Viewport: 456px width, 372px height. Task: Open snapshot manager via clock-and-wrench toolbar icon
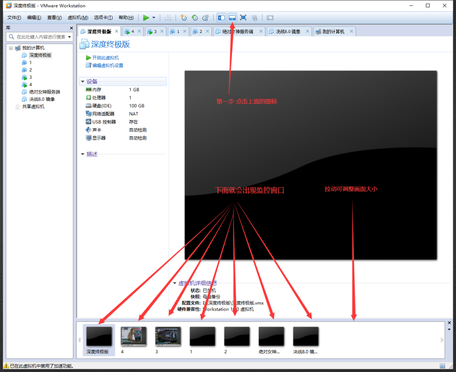206,18
